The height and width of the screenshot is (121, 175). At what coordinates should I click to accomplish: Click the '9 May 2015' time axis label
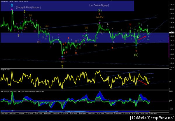tap(4, 114)
